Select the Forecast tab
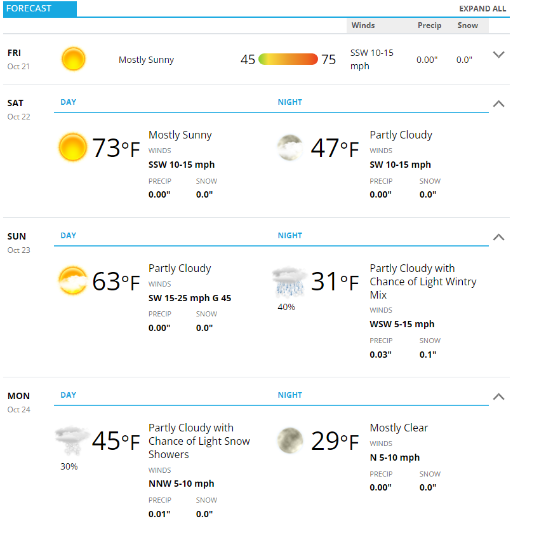 40,9
